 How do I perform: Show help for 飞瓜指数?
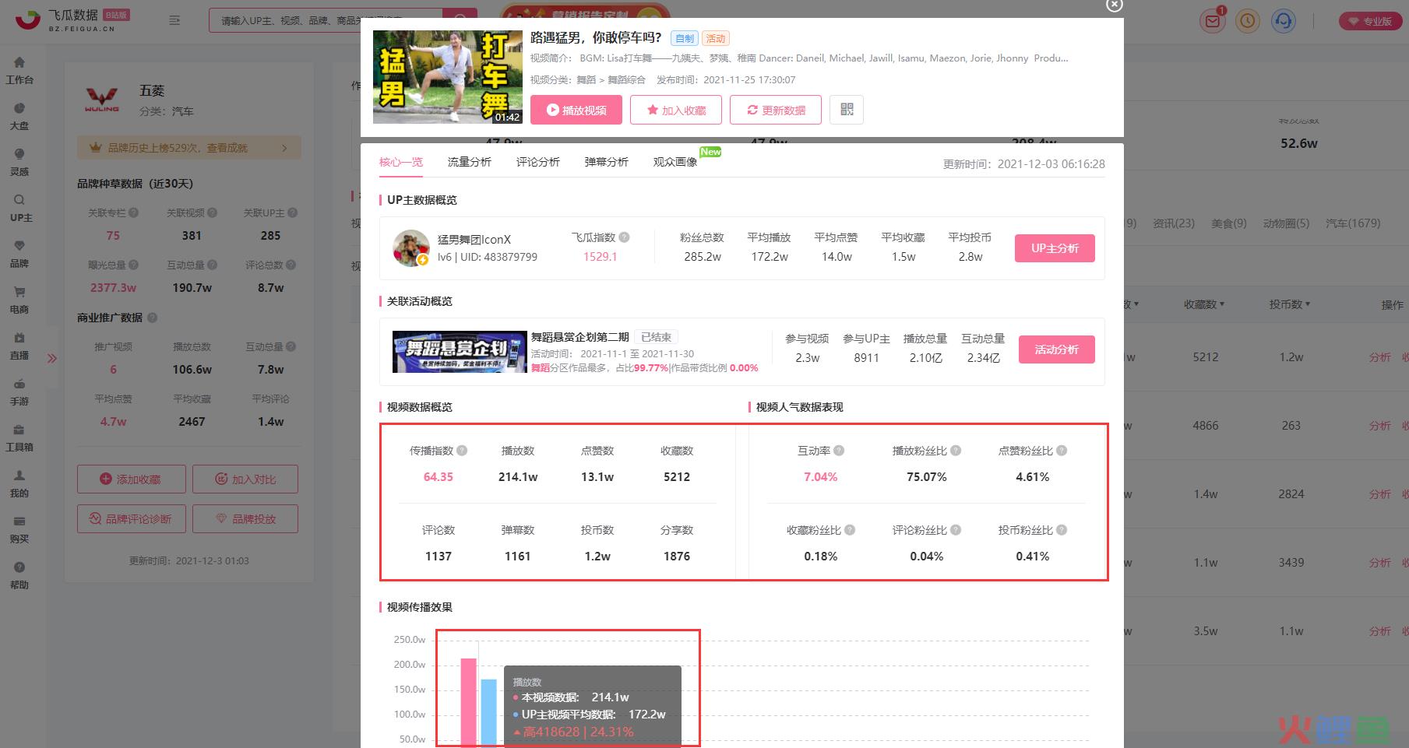pos(624,237)
